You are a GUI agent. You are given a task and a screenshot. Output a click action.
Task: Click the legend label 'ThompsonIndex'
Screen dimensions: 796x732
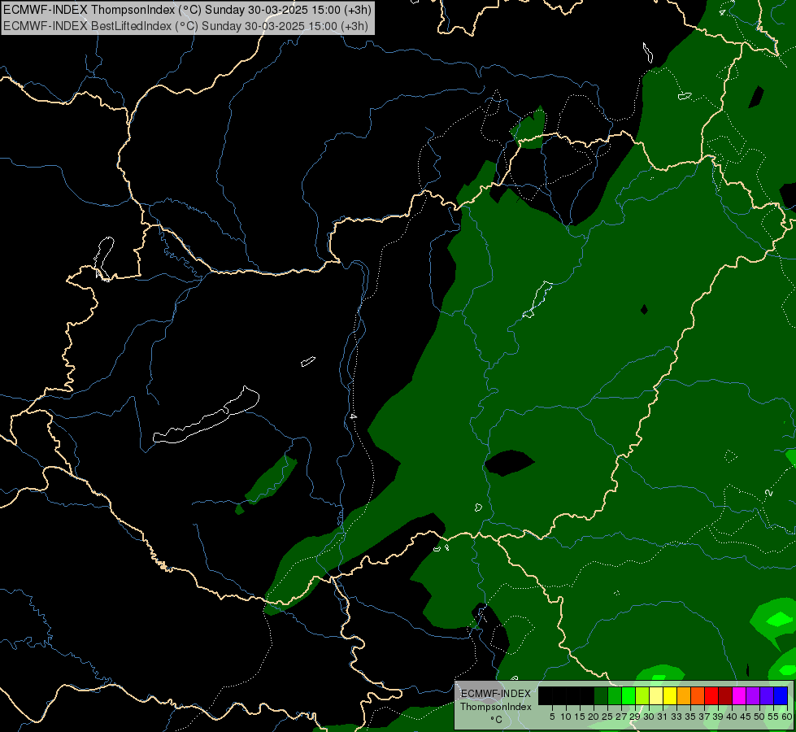(x=495, y=707)
